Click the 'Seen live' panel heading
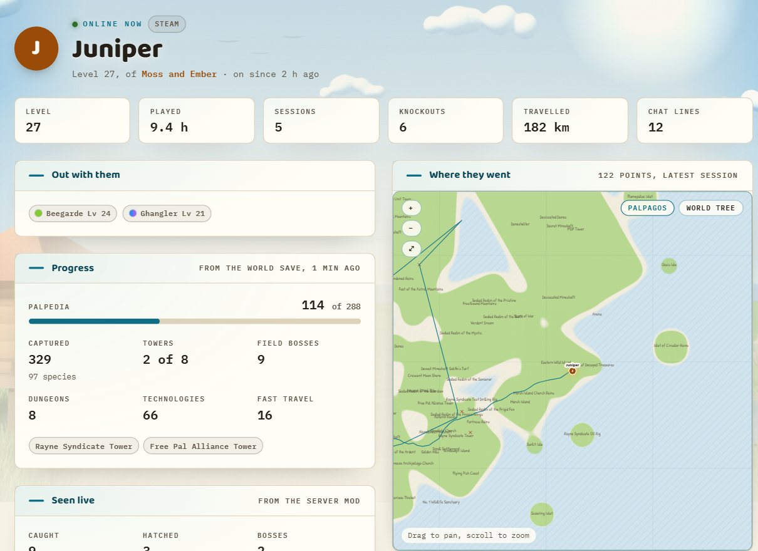Screen dimensions: 758x551 tap(73, 500)
